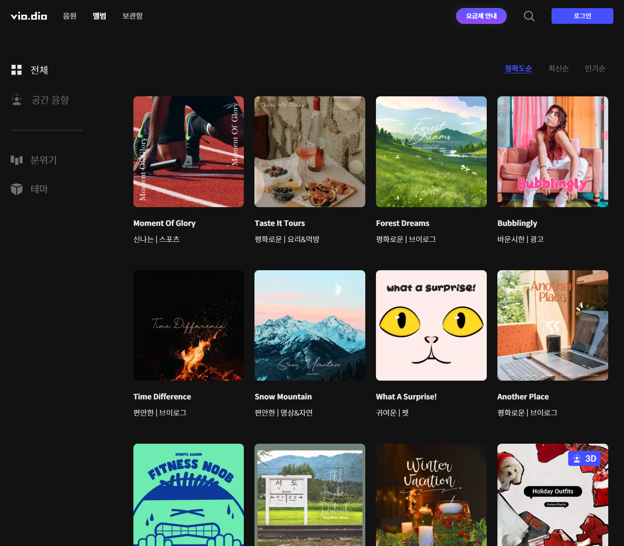Open the Moment Of Glory album cover
The width and height of the screenshot is (624, 546).
(x=188, y=152)
